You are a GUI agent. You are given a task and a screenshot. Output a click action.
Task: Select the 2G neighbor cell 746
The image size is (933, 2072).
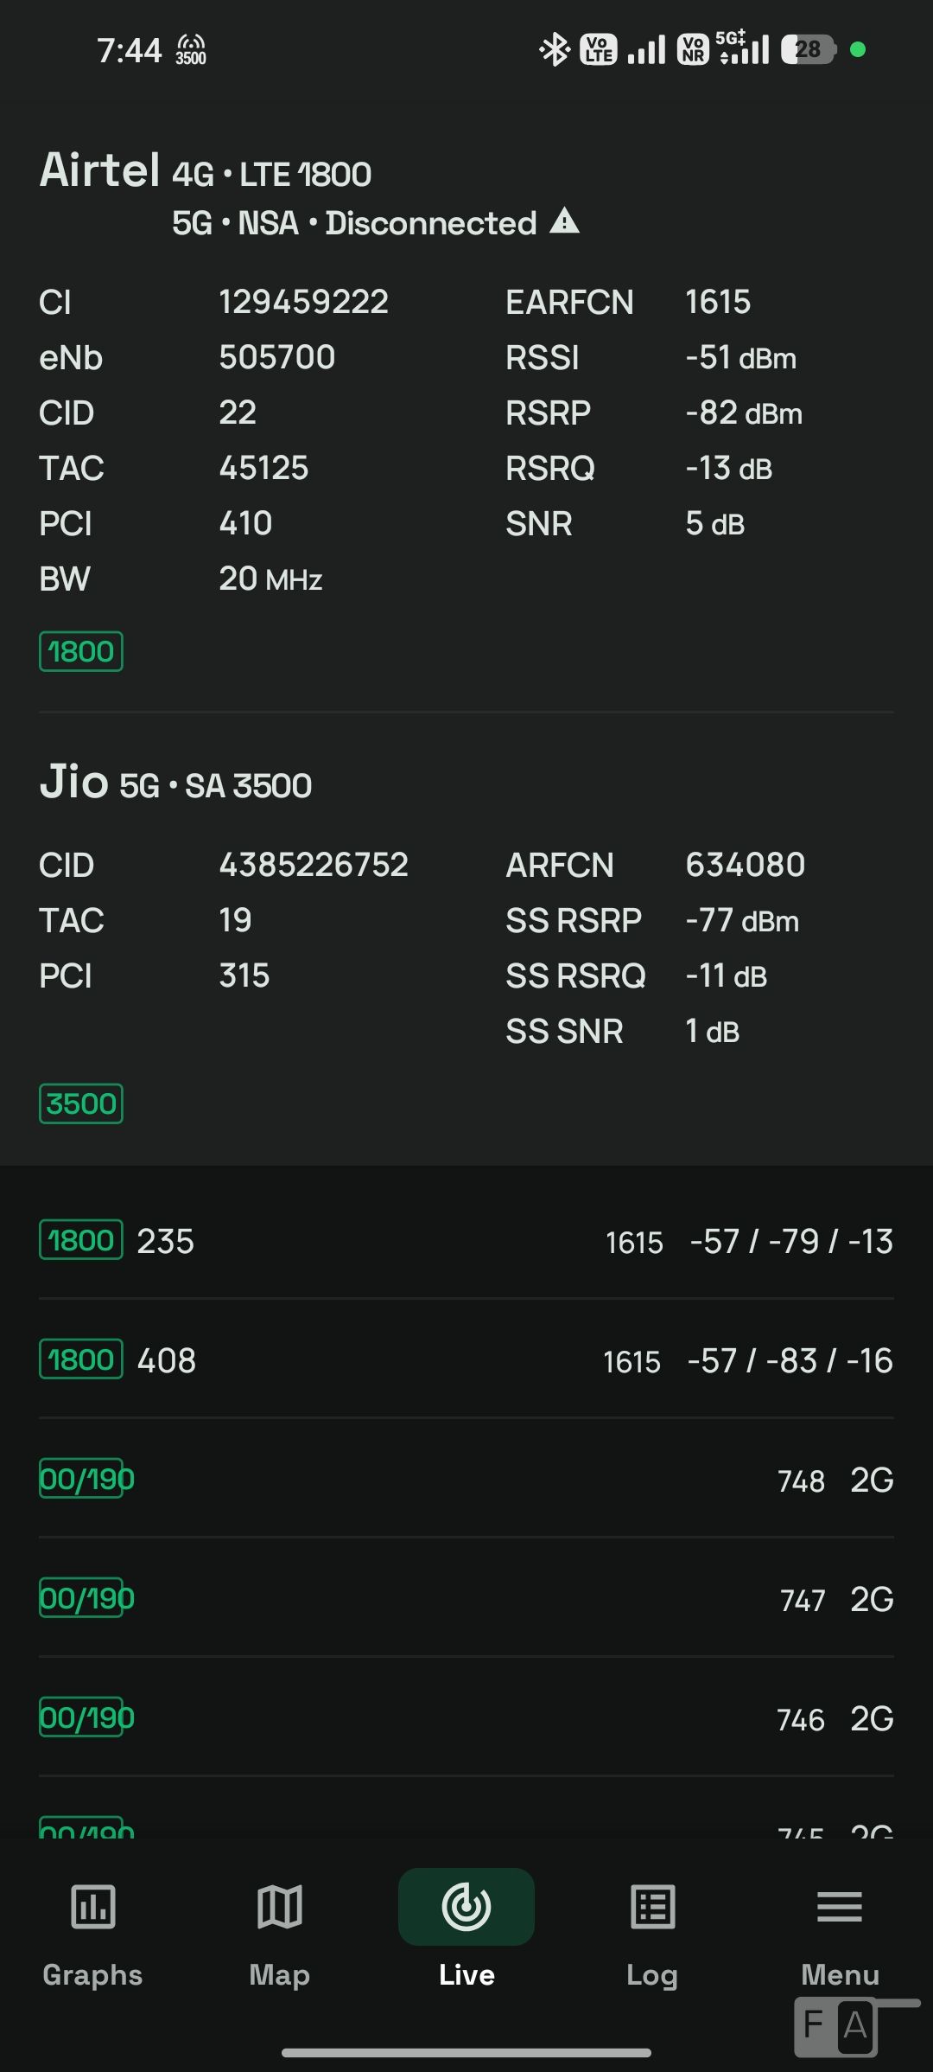[466, 1718]
